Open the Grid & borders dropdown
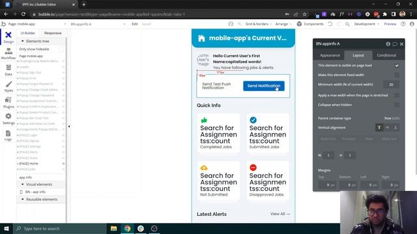This screenshot has height=234, width=417. 258,24
